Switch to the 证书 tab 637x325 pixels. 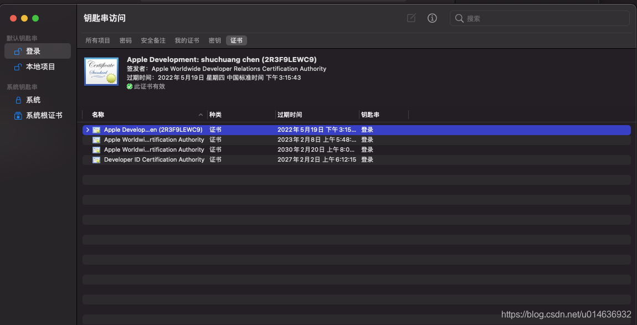coord(237,40)
